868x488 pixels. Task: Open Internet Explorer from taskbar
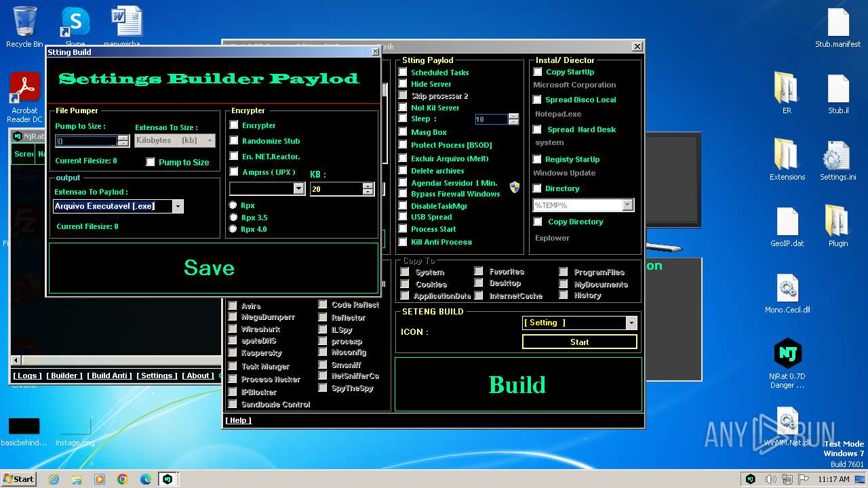pos(54,479)
